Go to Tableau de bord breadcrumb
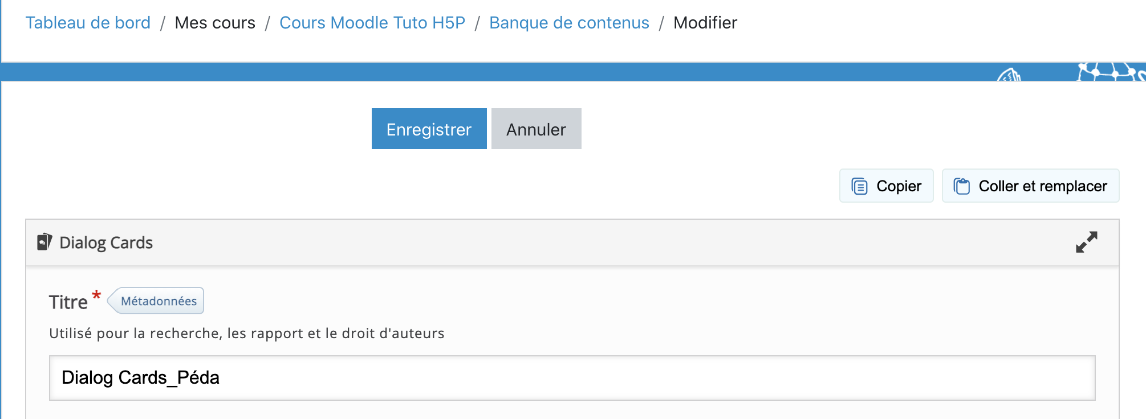The image size is (1146, 419). [88, 23]
